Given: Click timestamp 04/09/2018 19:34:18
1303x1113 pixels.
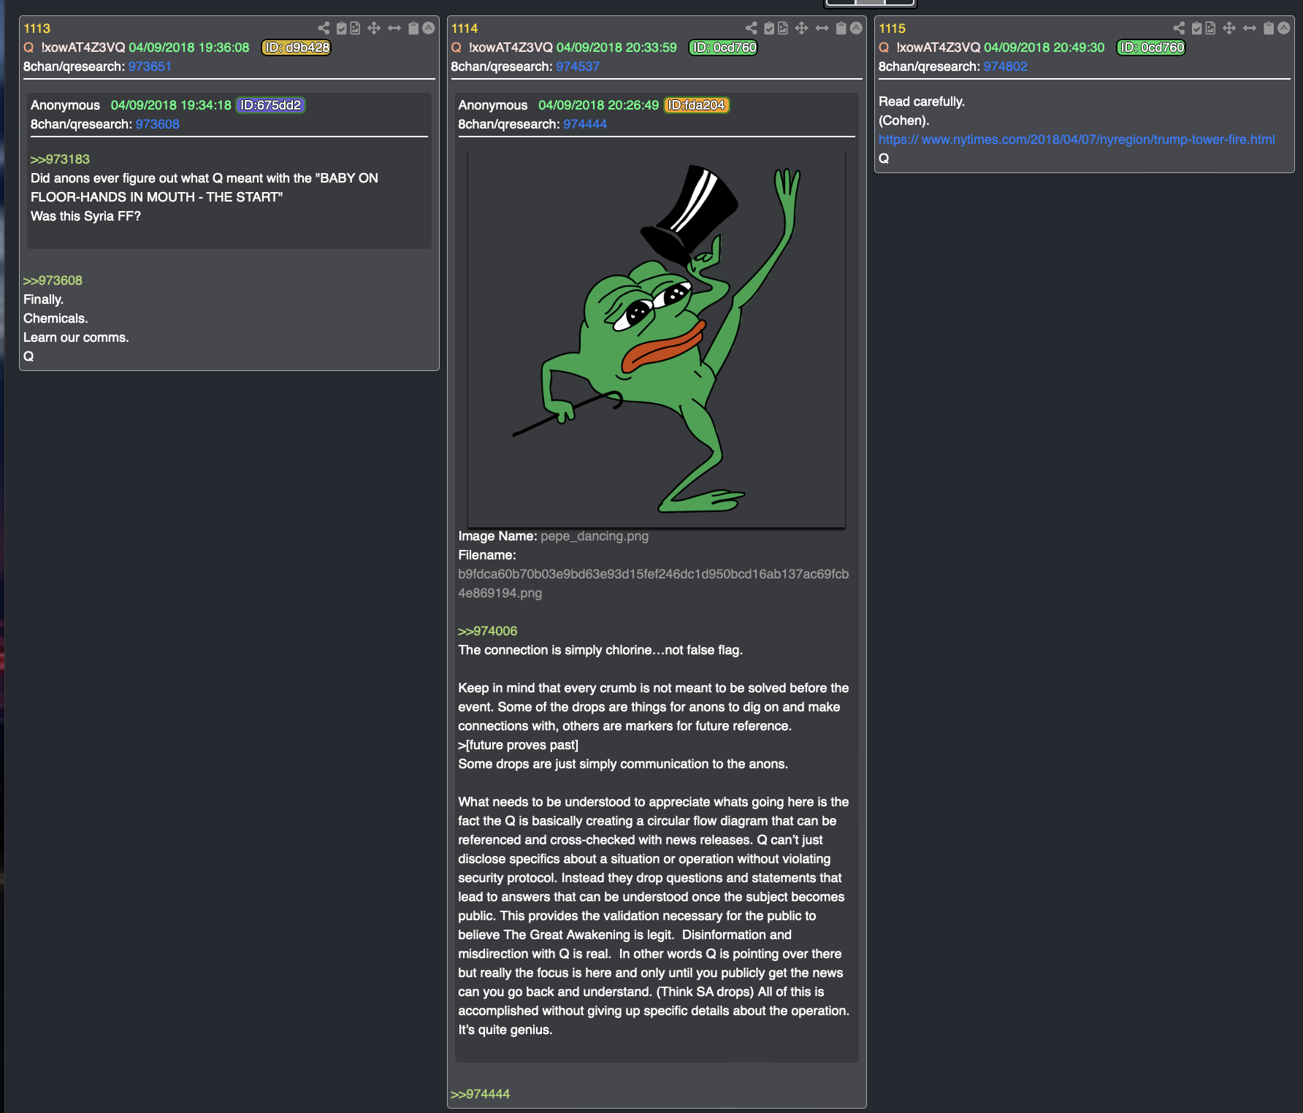Looking at the screenshot, I should 171,105.
